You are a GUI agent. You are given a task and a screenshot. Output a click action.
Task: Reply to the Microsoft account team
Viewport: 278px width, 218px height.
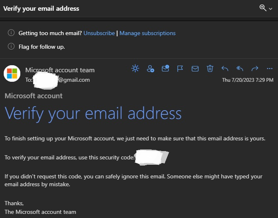[x=225, y=69]
